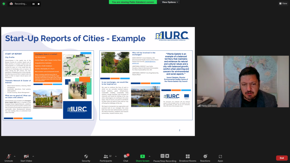The height and width of the screenshot is (163, 290).
Task: Stop the recording using top bar square
Action: pos(38,4)
